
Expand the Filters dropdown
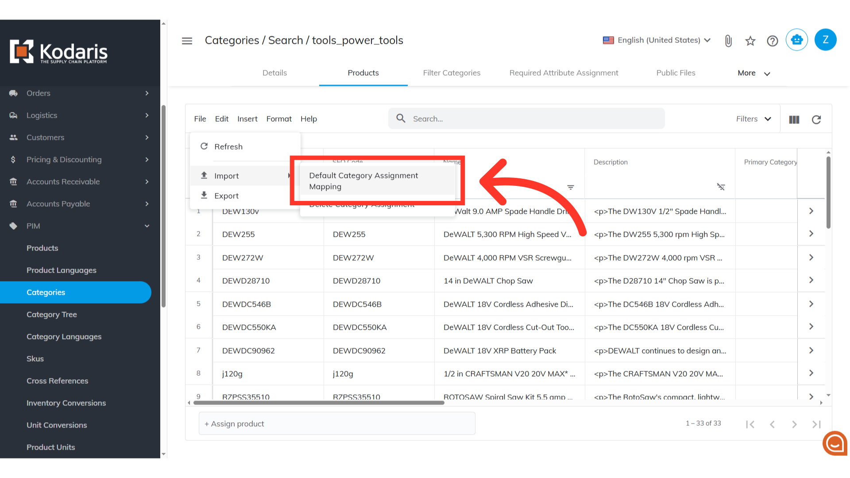[x=753, y=119]
